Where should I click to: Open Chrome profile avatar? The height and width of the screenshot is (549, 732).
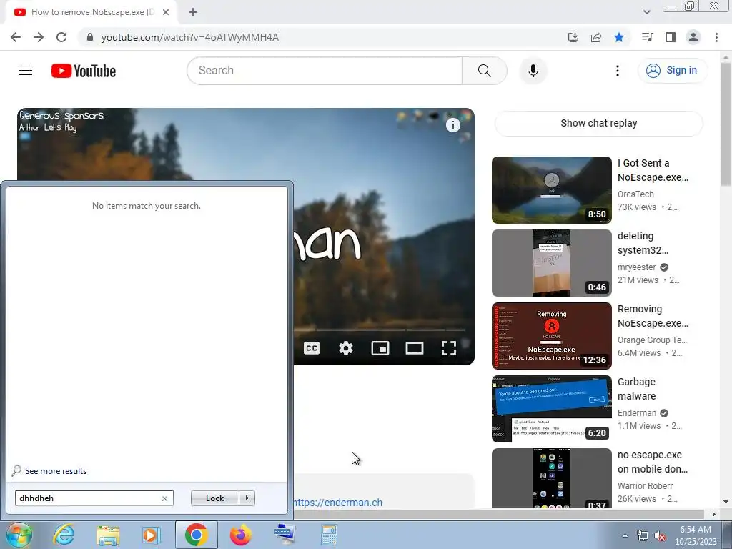(x=693, y=37)
